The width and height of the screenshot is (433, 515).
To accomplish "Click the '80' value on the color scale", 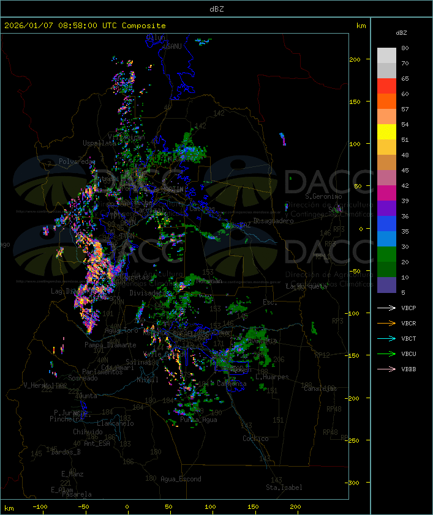I will click(x=405, y=48).
